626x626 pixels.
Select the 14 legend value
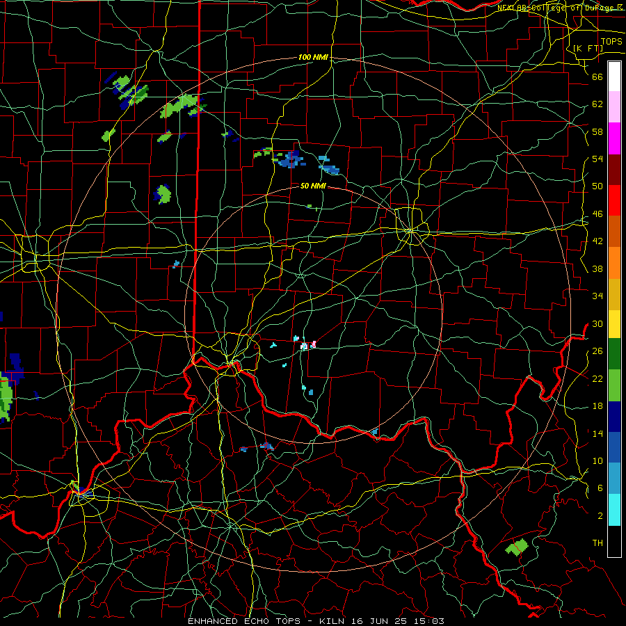(x=597, y=433)
